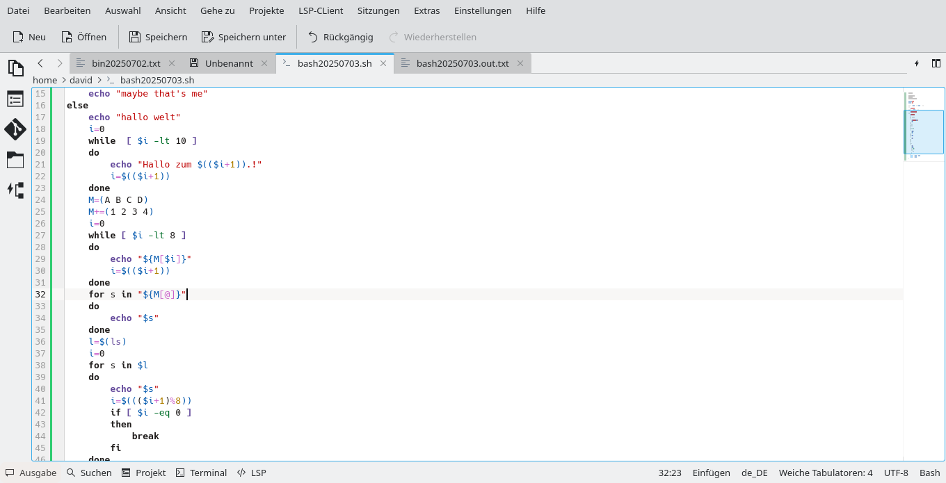Toggle Einfügen insert mode in status bar

click(711, 473)
